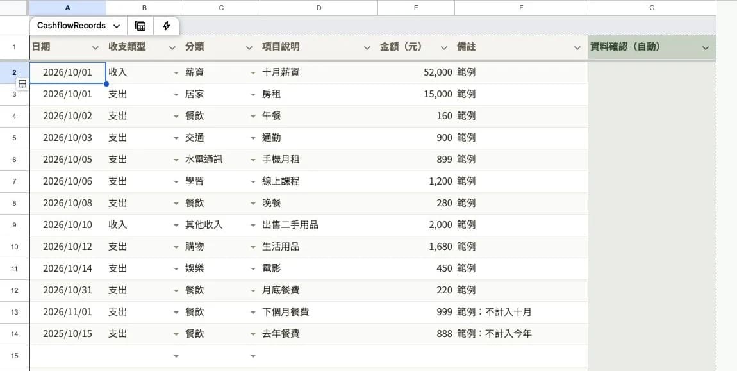
Task: Open empty row 15 type dropdown arrow
Action: [176, 356]
